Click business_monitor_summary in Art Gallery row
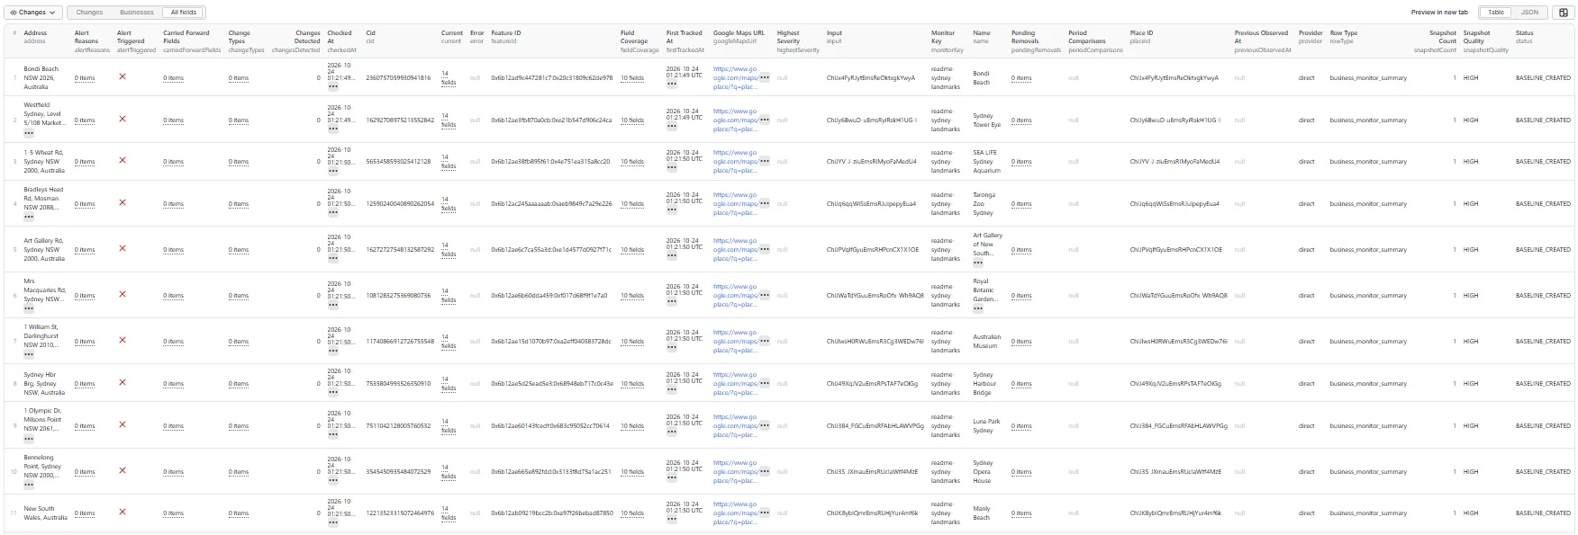This screenshot has width=1578, height=535. point(1368,250)
